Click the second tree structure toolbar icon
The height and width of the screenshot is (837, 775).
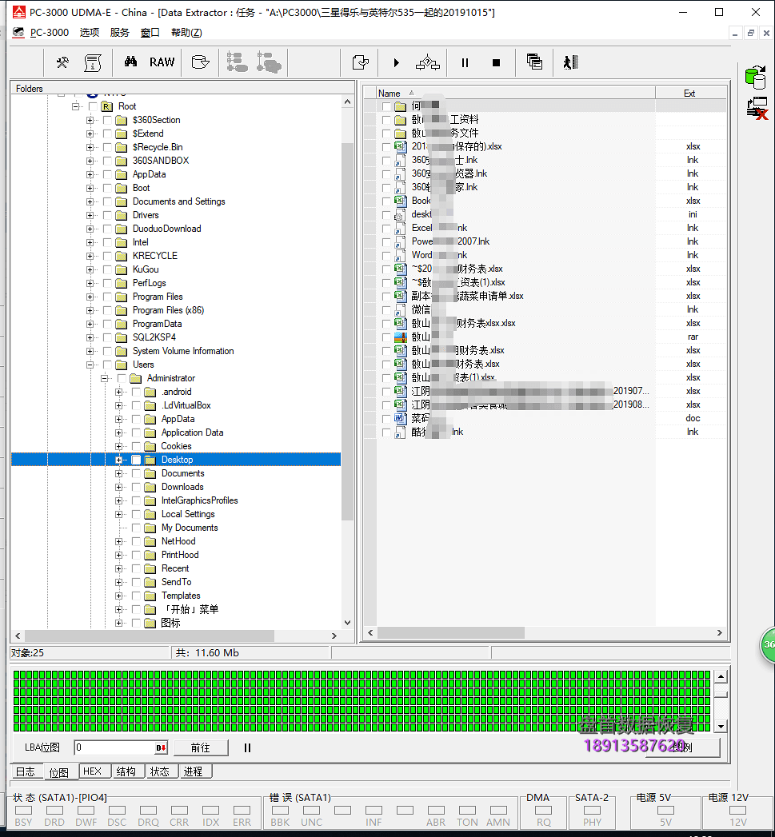(x=269, y=62)
